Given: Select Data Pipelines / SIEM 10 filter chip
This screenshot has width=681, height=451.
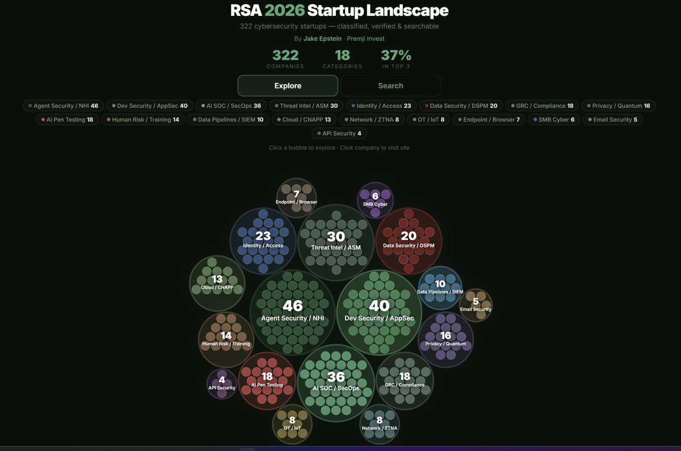Looking at the screenshot, I should (x=228, y=120).
